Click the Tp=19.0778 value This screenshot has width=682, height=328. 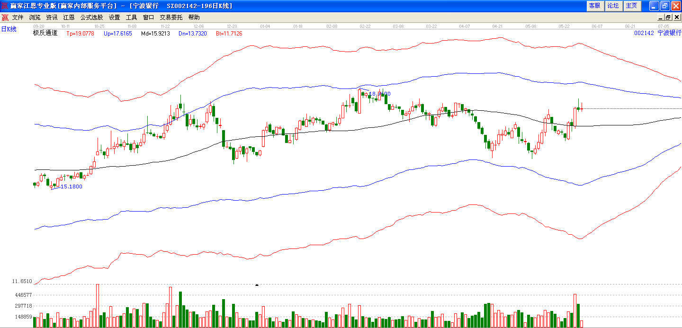point(80,34)
